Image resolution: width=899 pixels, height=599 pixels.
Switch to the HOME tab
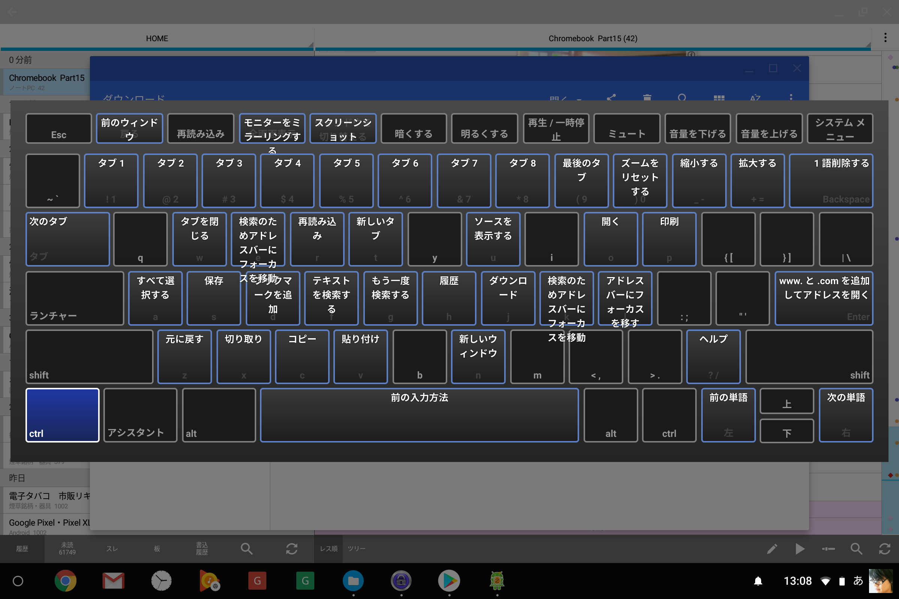tap(157, 39)
